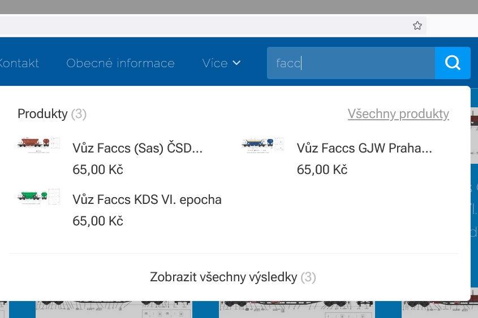Expand the Více dropdown menu
Viewport: 478px width, 318px height.
[222, 63]
